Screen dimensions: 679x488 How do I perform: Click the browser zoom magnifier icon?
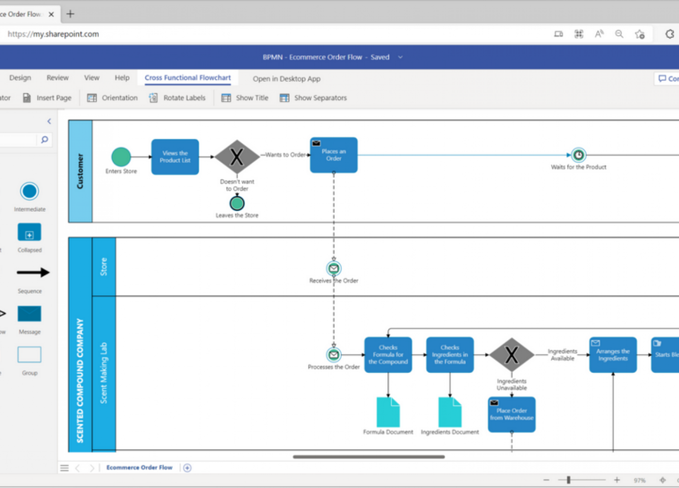coord(619,34)
